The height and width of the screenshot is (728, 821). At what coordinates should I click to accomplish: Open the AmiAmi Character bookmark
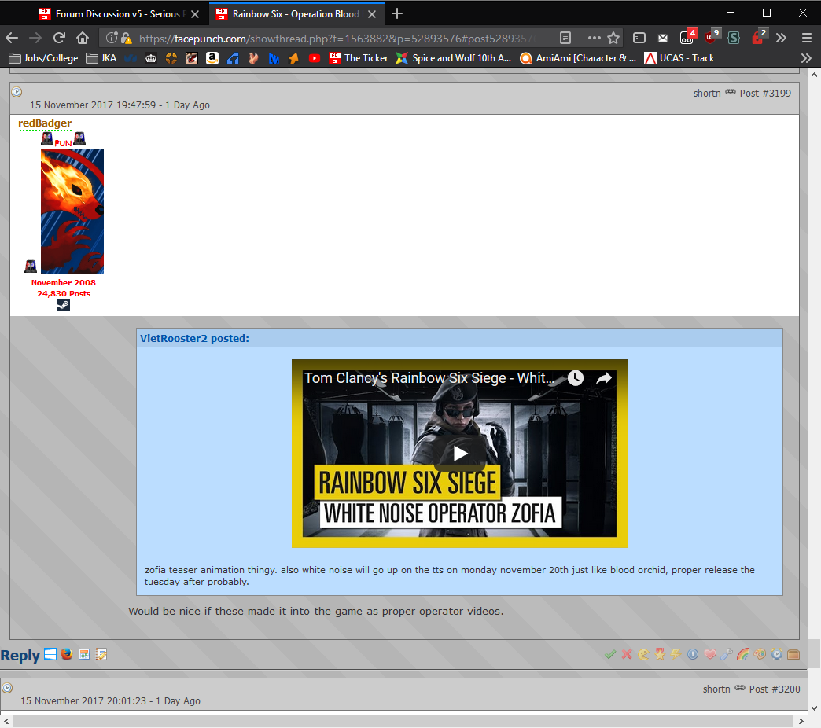click(x=578, y=58)
